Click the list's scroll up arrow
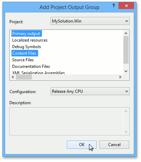141x162 pixels. [x=126, y=34]
